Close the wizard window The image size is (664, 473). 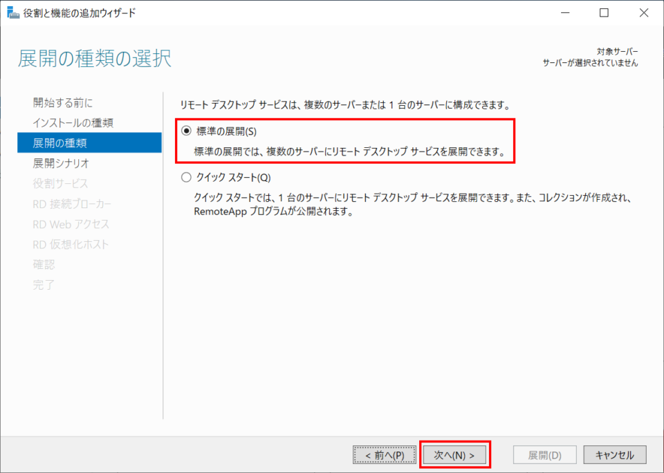(644, 12)
